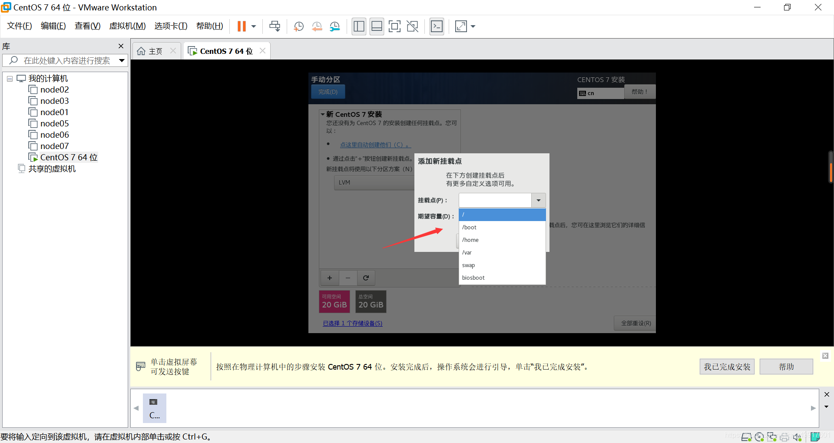834x443 pixels.
Task: Take a snapshot using the clock icon
Action: (299, 26)
